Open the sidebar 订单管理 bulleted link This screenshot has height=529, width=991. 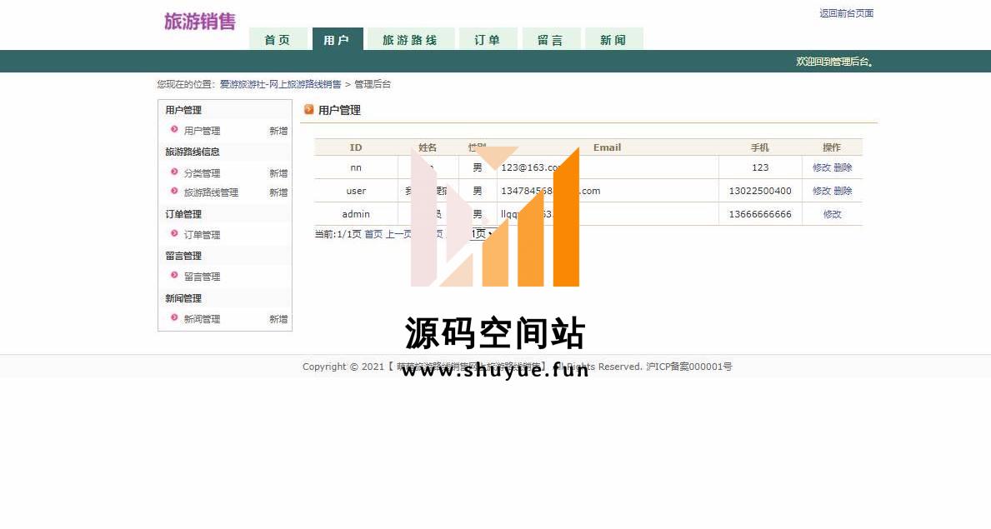202,235
